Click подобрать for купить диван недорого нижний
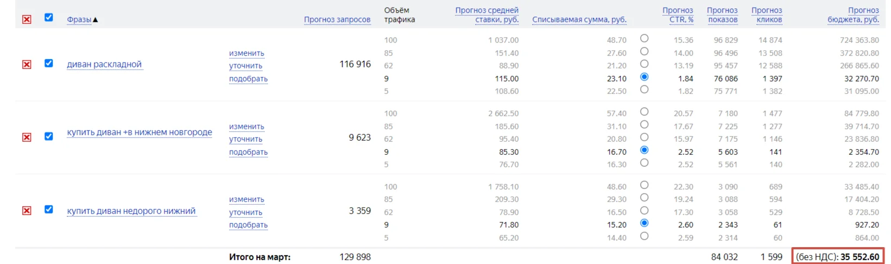 pos(248,225)
